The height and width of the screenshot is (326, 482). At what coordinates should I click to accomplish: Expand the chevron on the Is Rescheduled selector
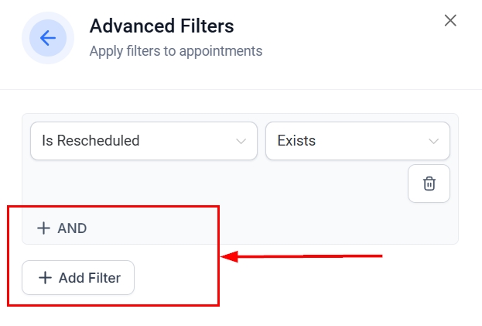241,141
